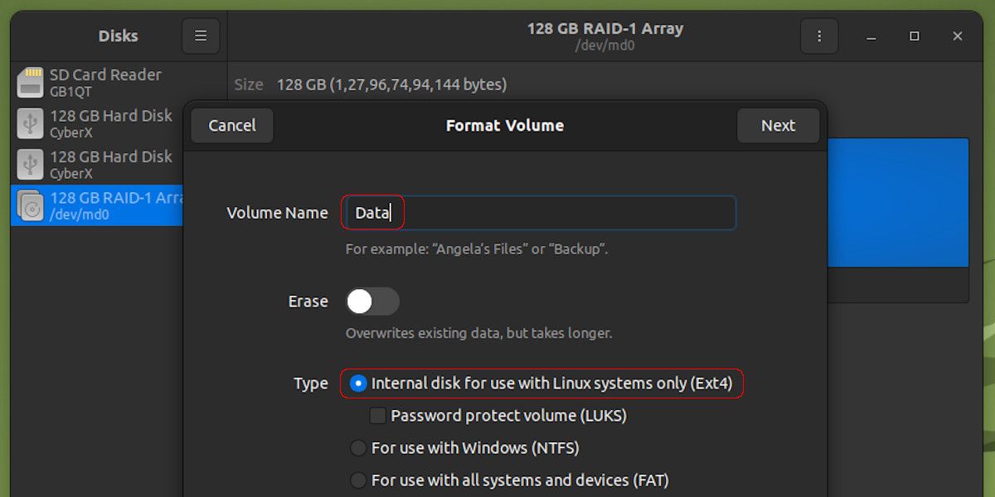Click the RAID array icon in the sidebar

(x=30, y=205)
